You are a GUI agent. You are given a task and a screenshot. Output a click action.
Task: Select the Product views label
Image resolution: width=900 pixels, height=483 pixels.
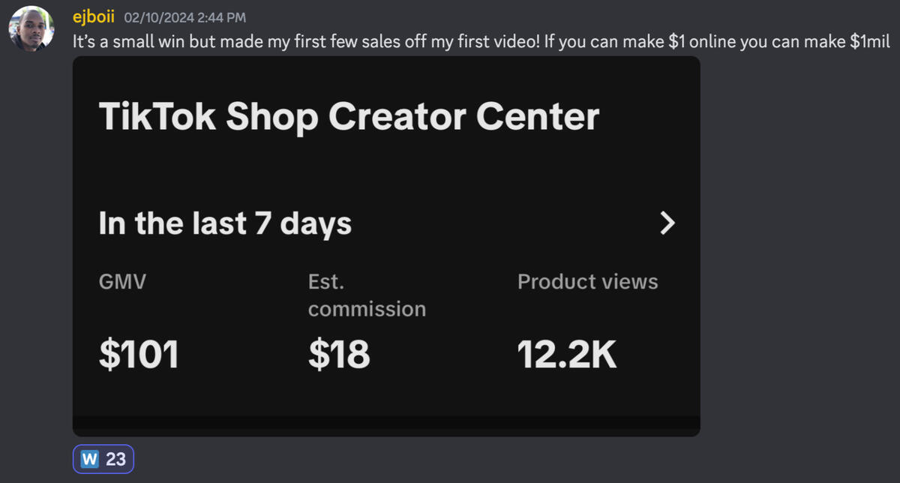pyautogui.click(x=587, y=282)
